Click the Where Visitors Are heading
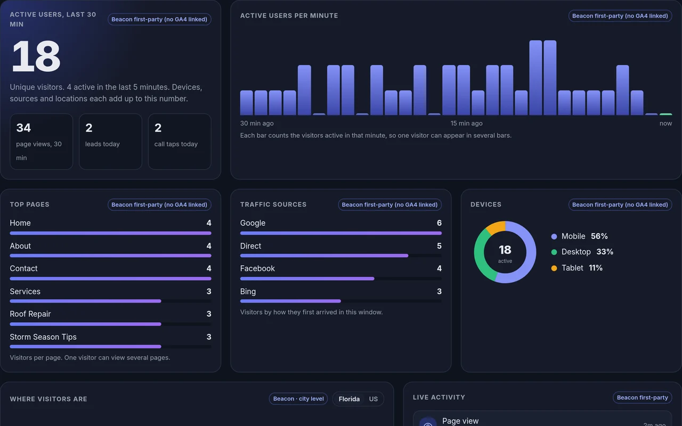The height and width of the screenshot is (426, 682). (x=48, y=399)
